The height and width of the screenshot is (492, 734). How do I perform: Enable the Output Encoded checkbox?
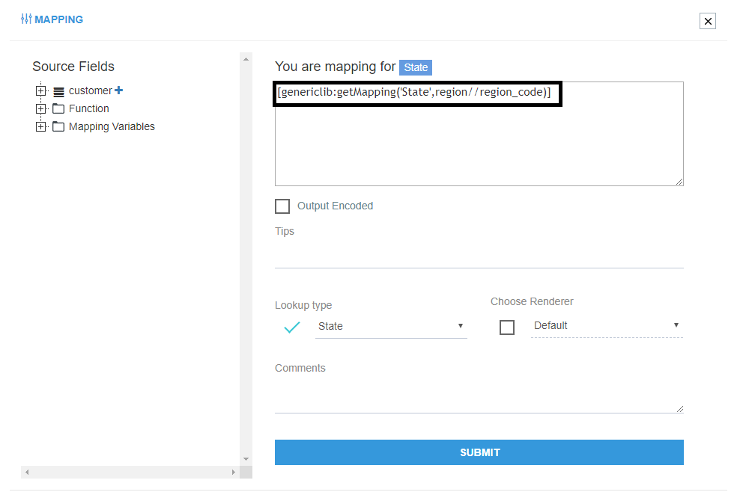point(282,206)
